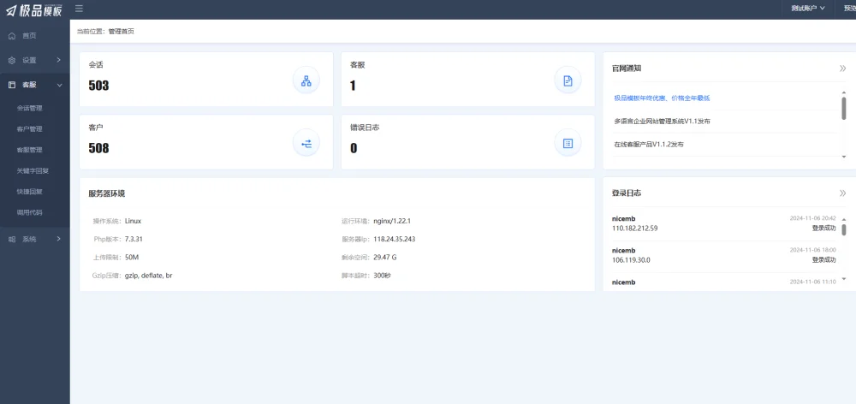Click the 会话 card hierarchy icon
The height and width of the screenshot is (404, 856).
306,80
